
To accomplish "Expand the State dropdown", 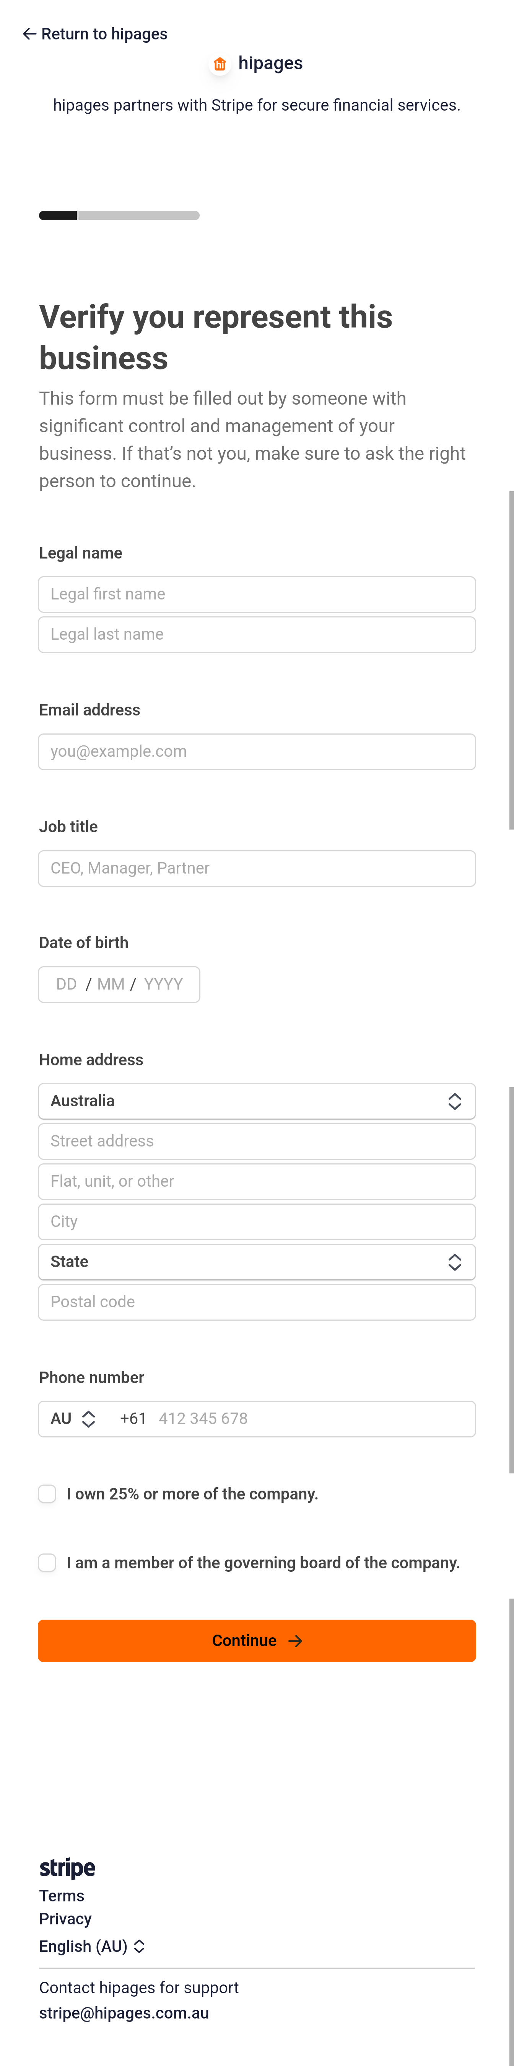I will click(257, 1262).
